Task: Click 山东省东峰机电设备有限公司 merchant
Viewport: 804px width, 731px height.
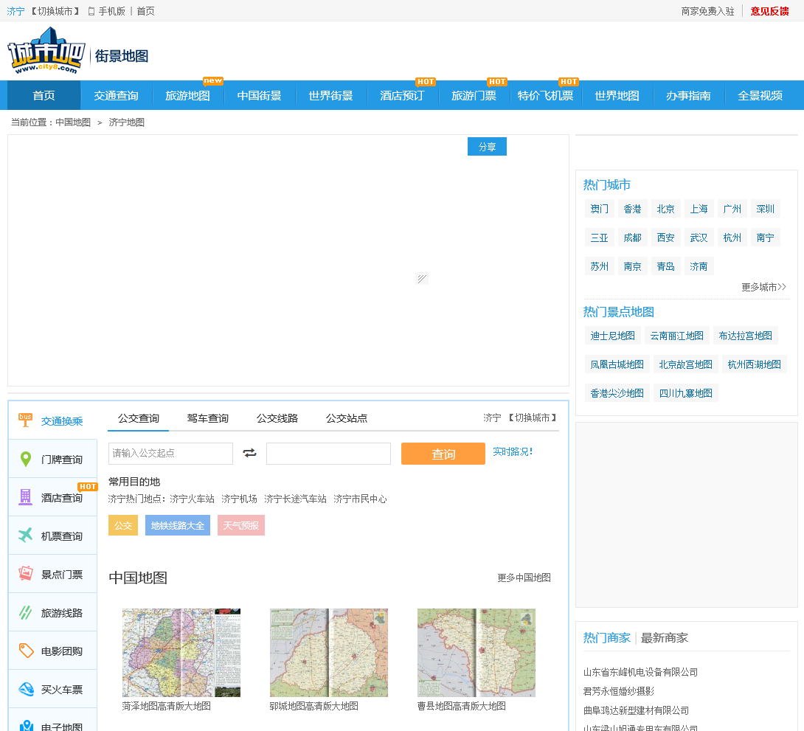Action: 640,672
